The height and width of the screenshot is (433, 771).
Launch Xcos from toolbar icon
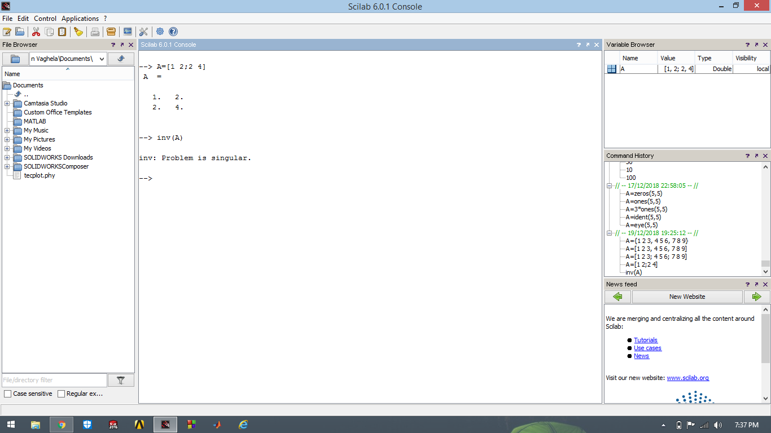click(x=128, y=32)
